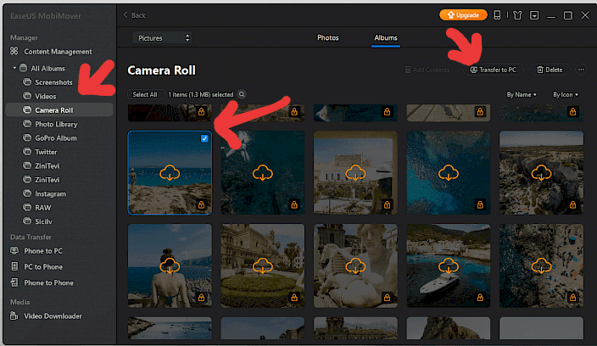Click cloud download icon on boat photo
Screen dimensions: 597x346
click(449, 266)
